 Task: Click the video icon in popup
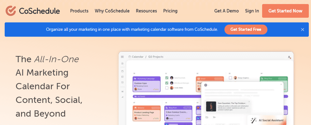pyautogui.click(x=214, y=117)
